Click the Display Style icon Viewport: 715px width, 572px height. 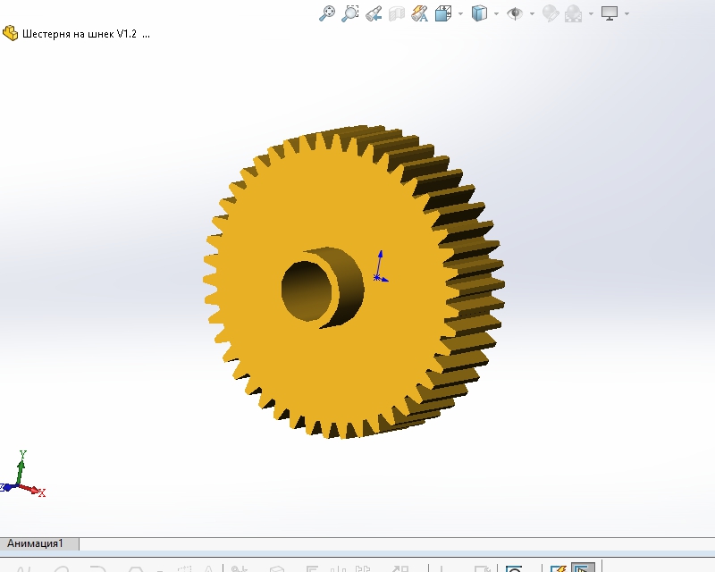pyautogui.click(x=480, y=13)
